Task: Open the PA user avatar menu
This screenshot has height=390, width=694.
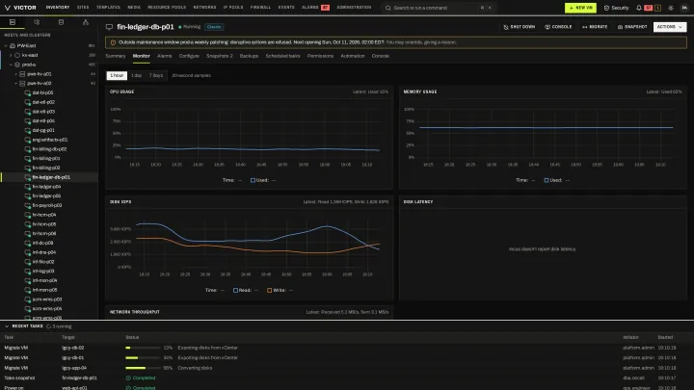Action: coord(684,8)
